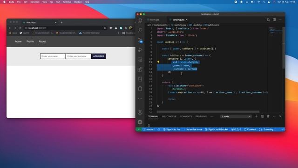Reload the localhost page in browser
This screenshot has width=298, height=168.
(x=20, y=28)
